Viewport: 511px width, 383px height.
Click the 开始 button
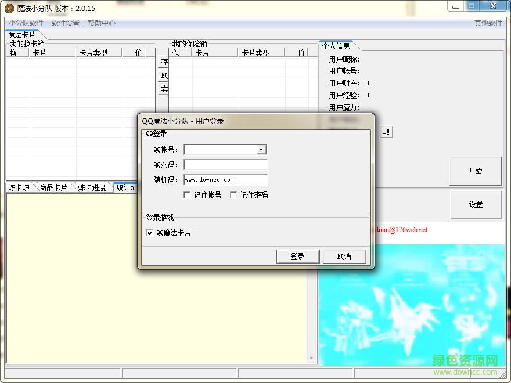pyautogui.click(x=475, y=171)
